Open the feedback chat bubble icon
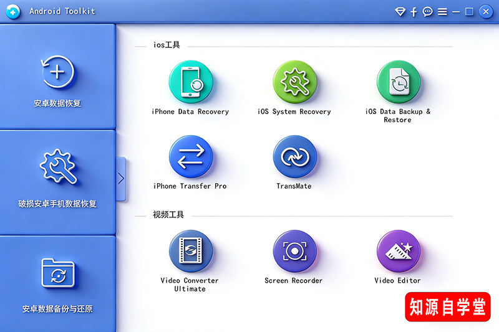Screen dimensions: 499x332 pyautogui.click(x=427, y=12)
